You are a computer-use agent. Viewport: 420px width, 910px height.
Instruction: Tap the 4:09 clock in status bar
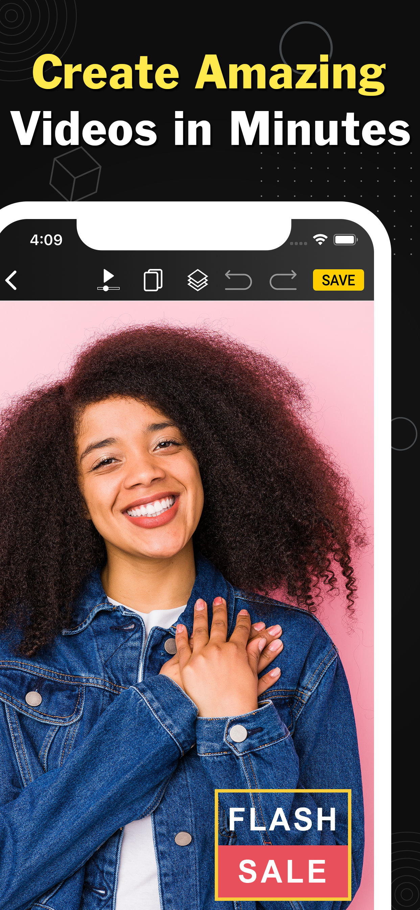(x=46, y=240)
